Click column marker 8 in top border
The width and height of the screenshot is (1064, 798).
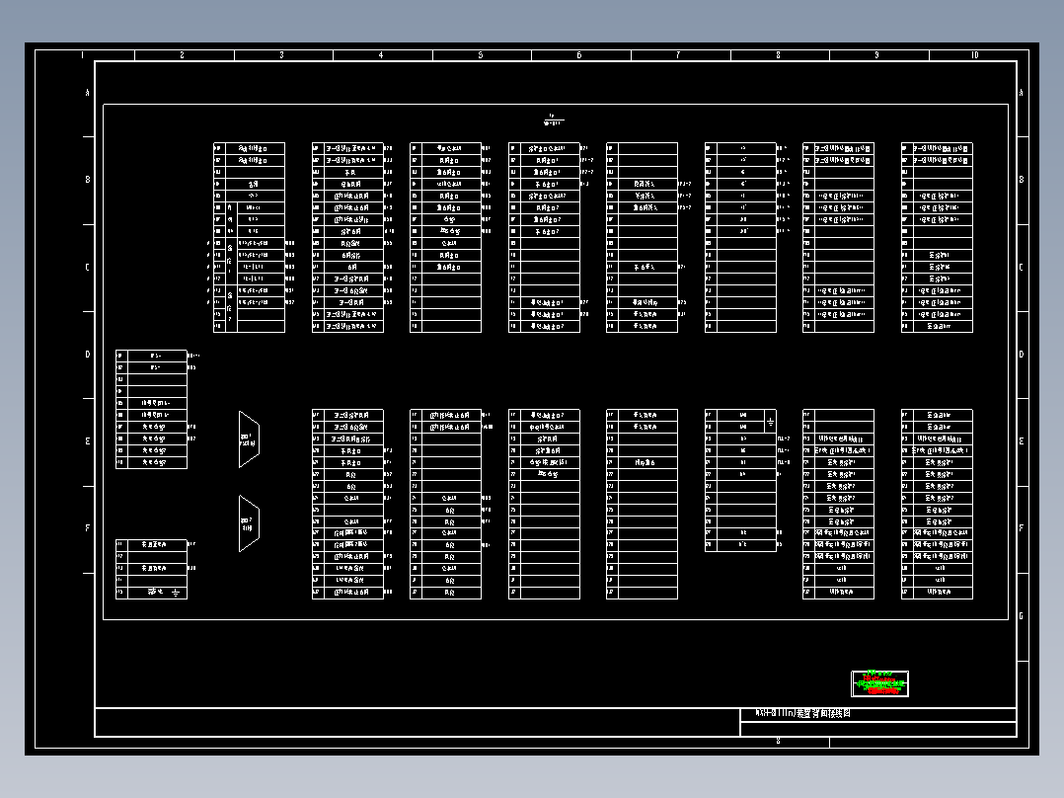(x=779, y=55)
